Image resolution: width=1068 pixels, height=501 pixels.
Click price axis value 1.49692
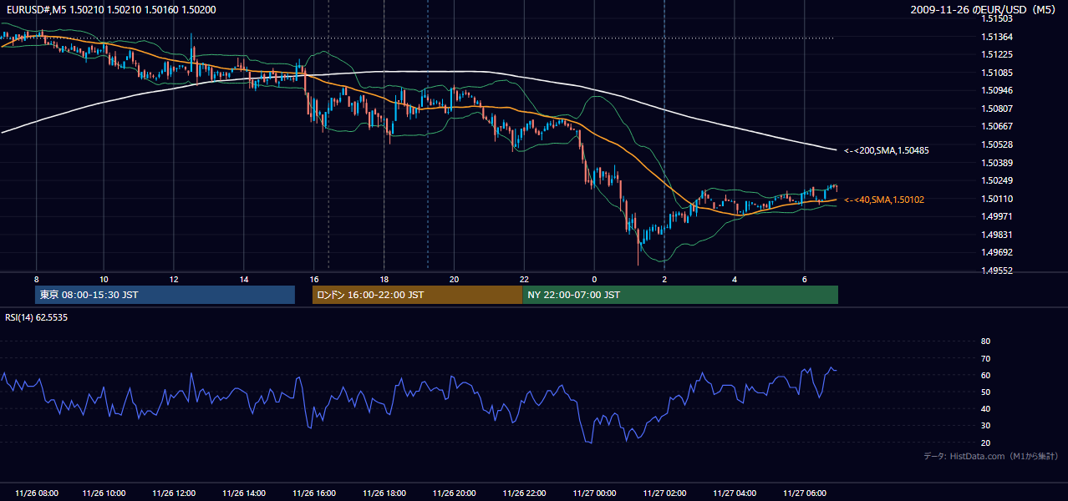click(x=996, y=252)
